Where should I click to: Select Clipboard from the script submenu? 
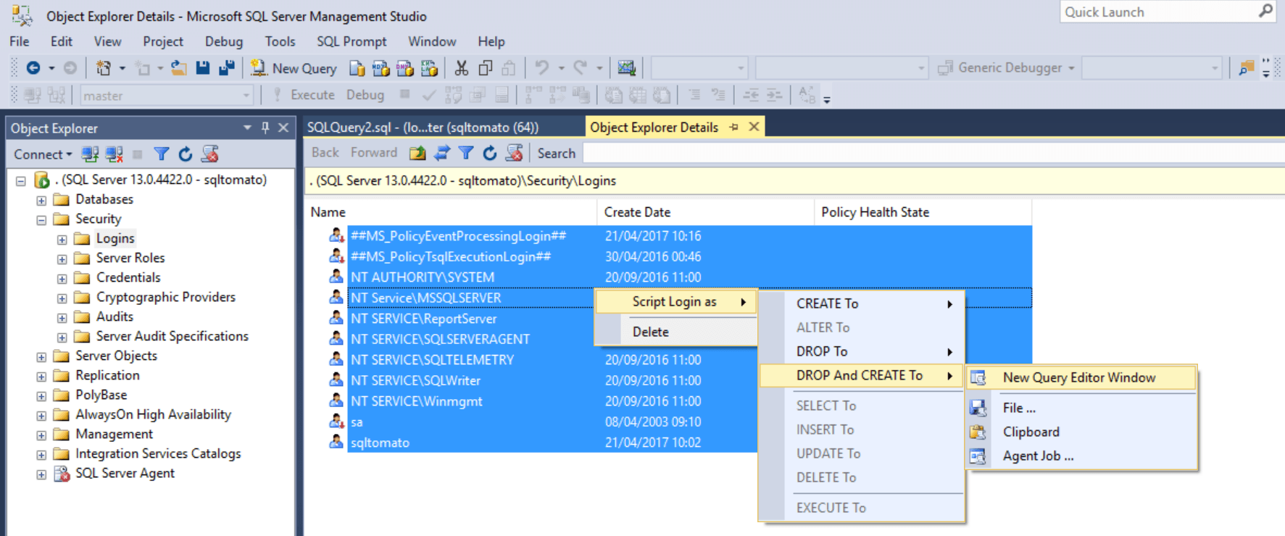coord(1081,432)
